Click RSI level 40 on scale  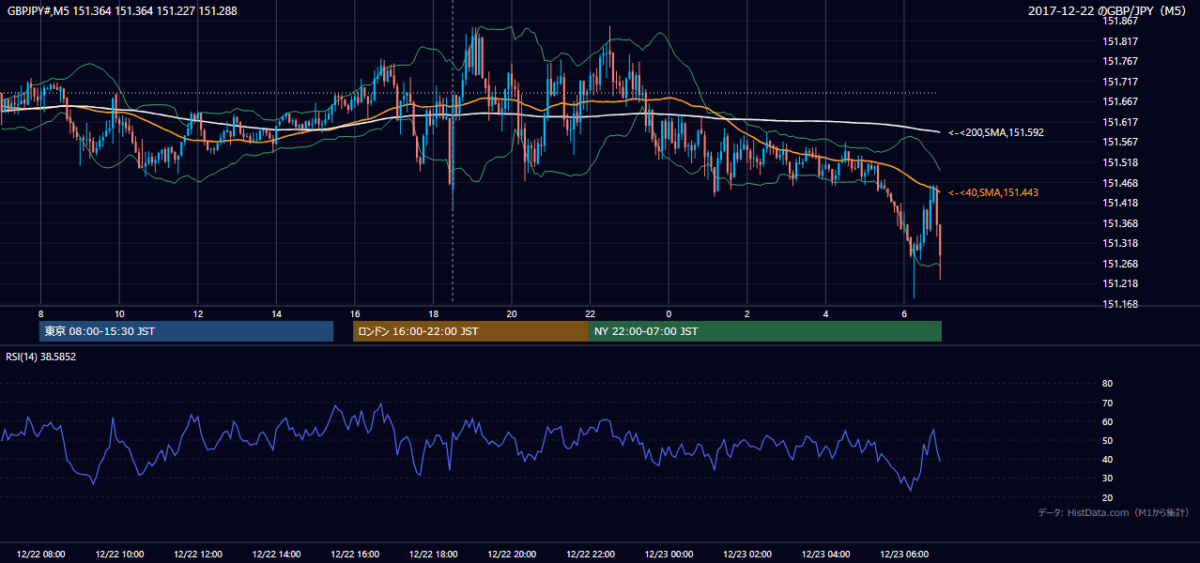[1107, 459]
